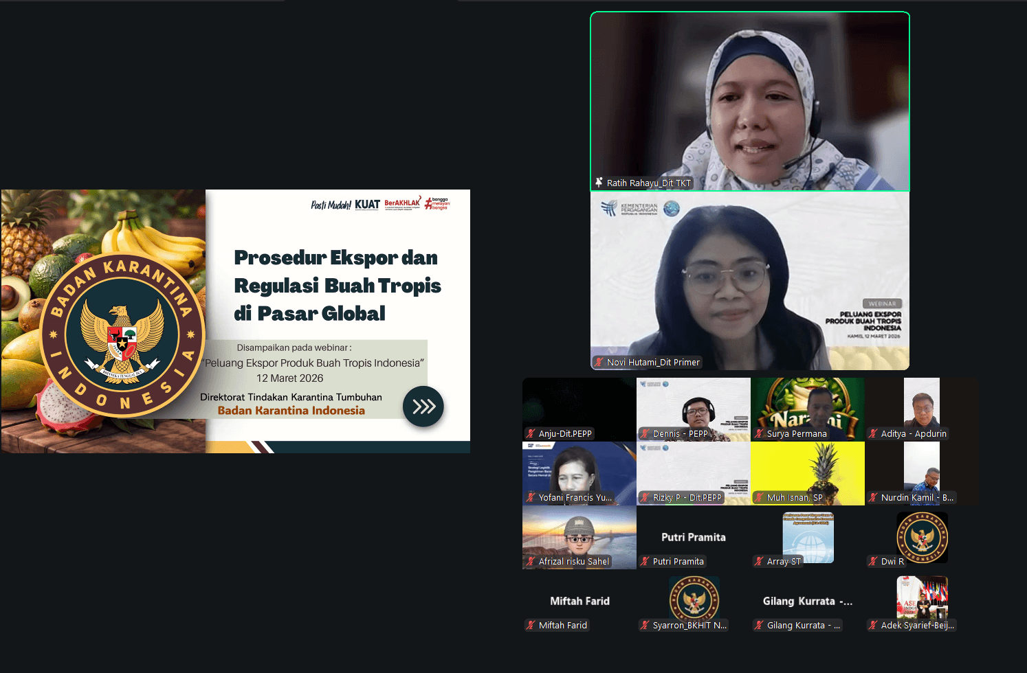Click Miftah Farid's muted microphone icon
Image resolution: width=1027 pixels, height=673 pixels.
coord(531,625)
